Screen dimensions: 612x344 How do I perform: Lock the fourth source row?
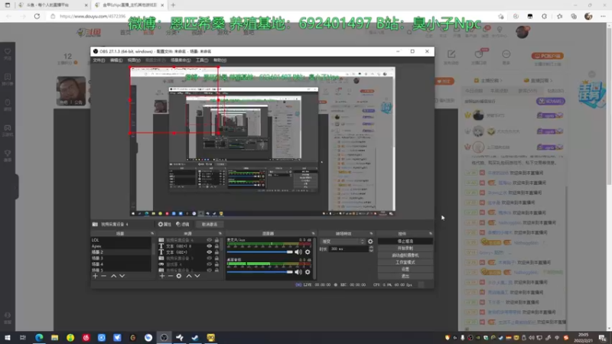(x=216, y=258)
